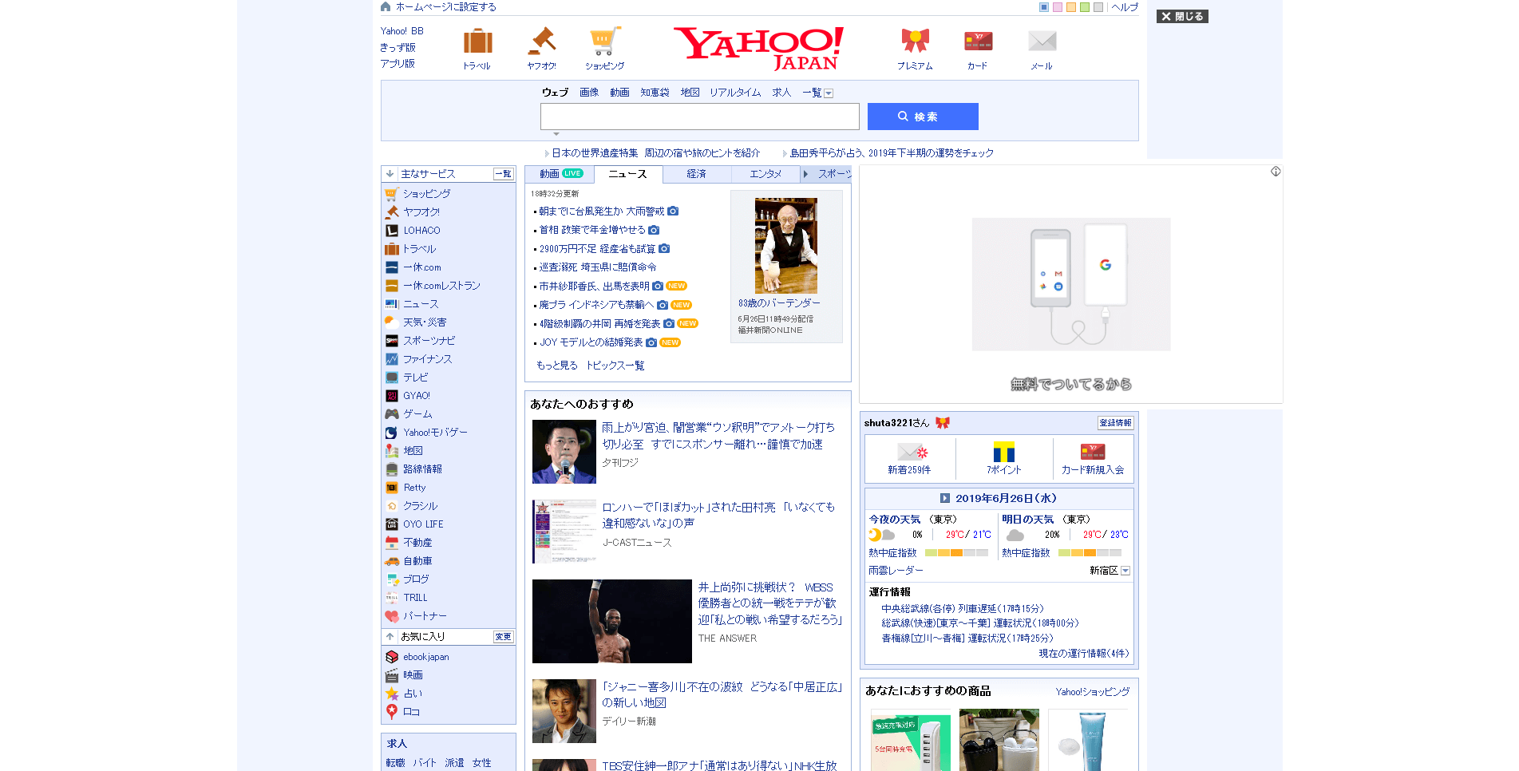Open search suggestions arrow below search box

tap(556, 134)
